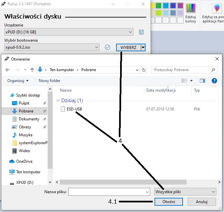Click the change view icon
The width and height of the screenshot is (224, 212).
click(184, 81)
